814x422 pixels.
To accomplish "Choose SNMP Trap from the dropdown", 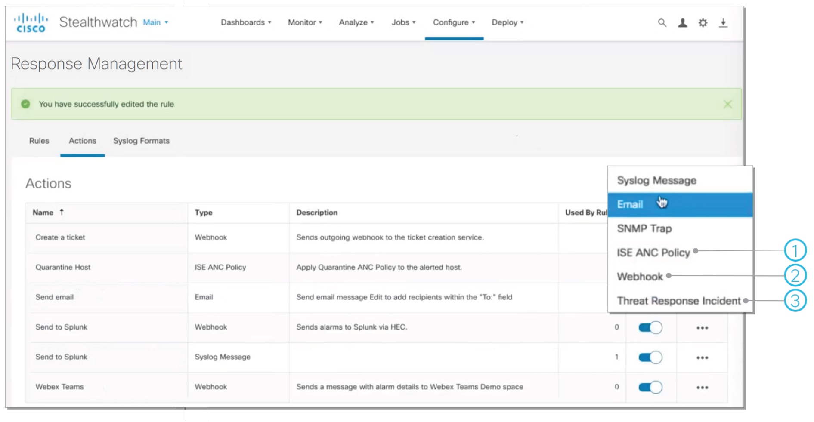I will coord(680,228).
